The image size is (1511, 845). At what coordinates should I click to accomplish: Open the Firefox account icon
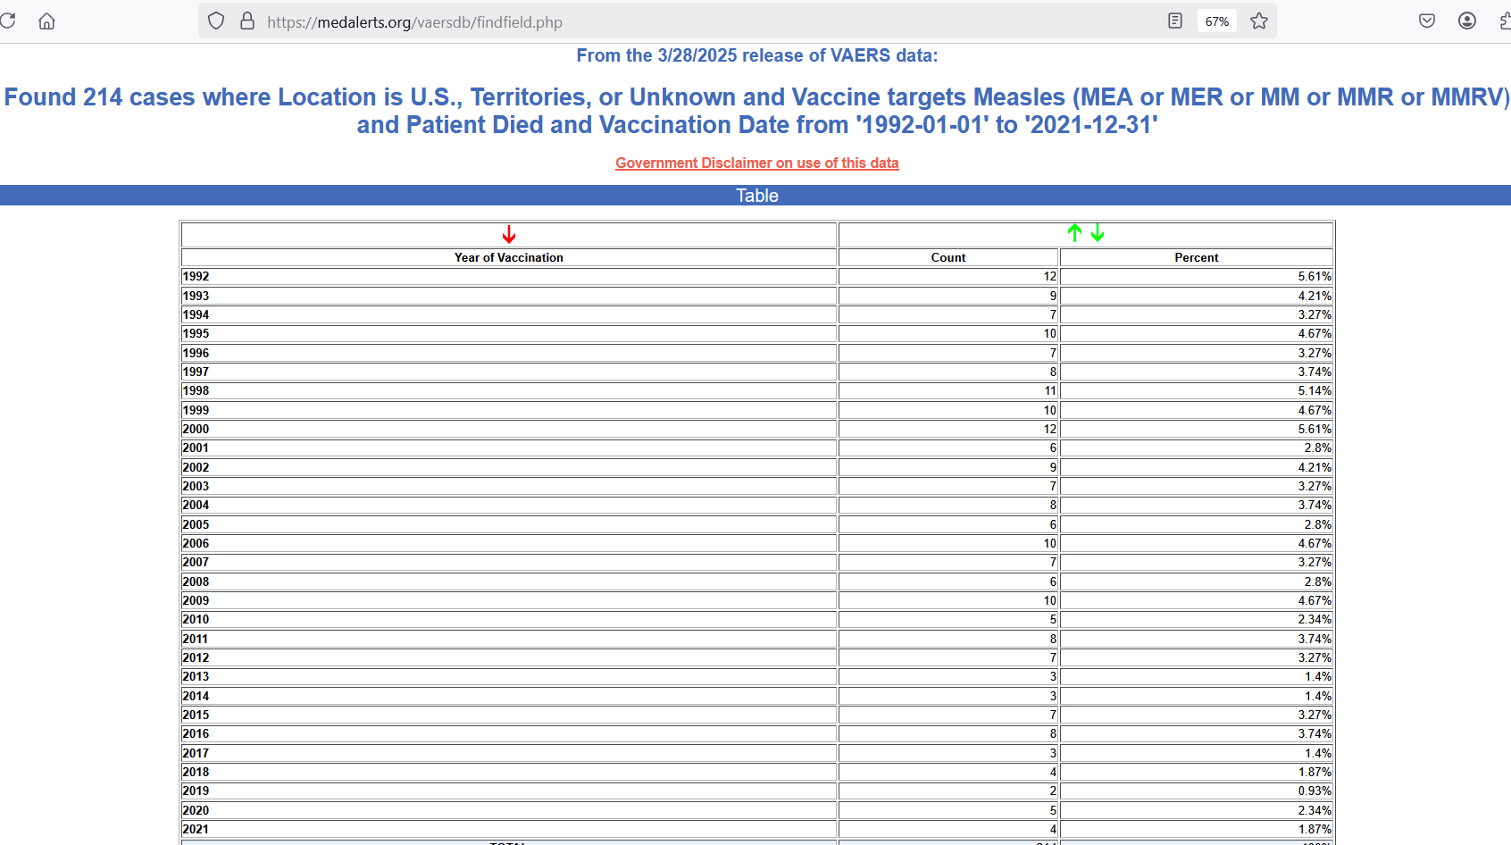click(x=1467, y=21)
